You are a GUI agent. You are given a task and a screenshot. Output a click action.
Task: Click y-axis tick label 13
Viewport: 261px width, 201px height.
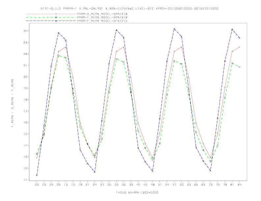coord(25,157)
